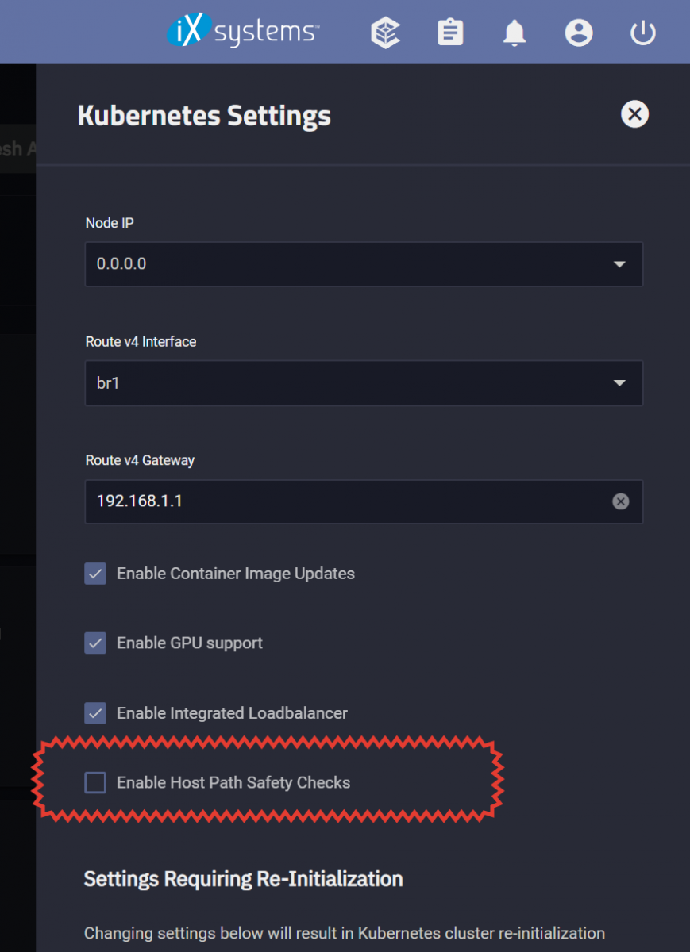The image size is (690, 952).
Task: Expand the Route v4 Interface dropdown
Action: coord(364,383)
